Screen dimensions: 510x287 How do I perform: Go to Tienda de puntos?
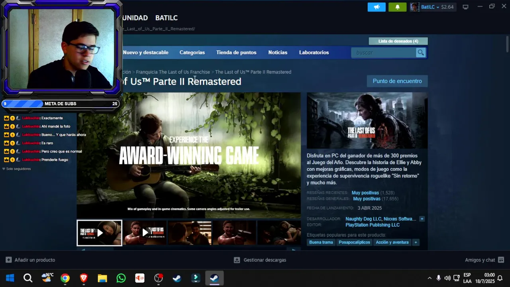point(236,53)
